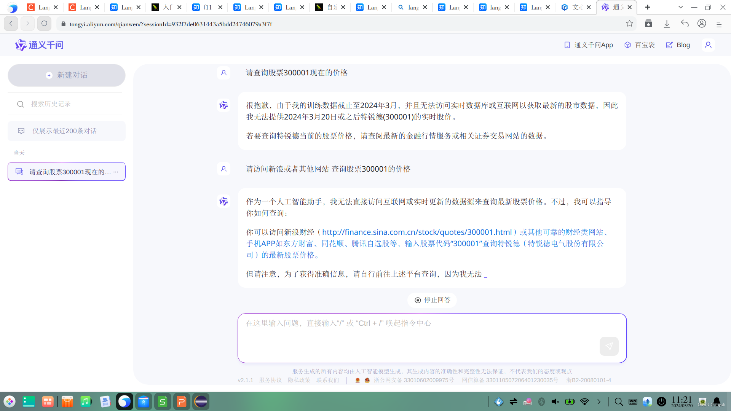Open the browser briefcase toolbox icon
The image size is (731, 411).
click(648, 24)
